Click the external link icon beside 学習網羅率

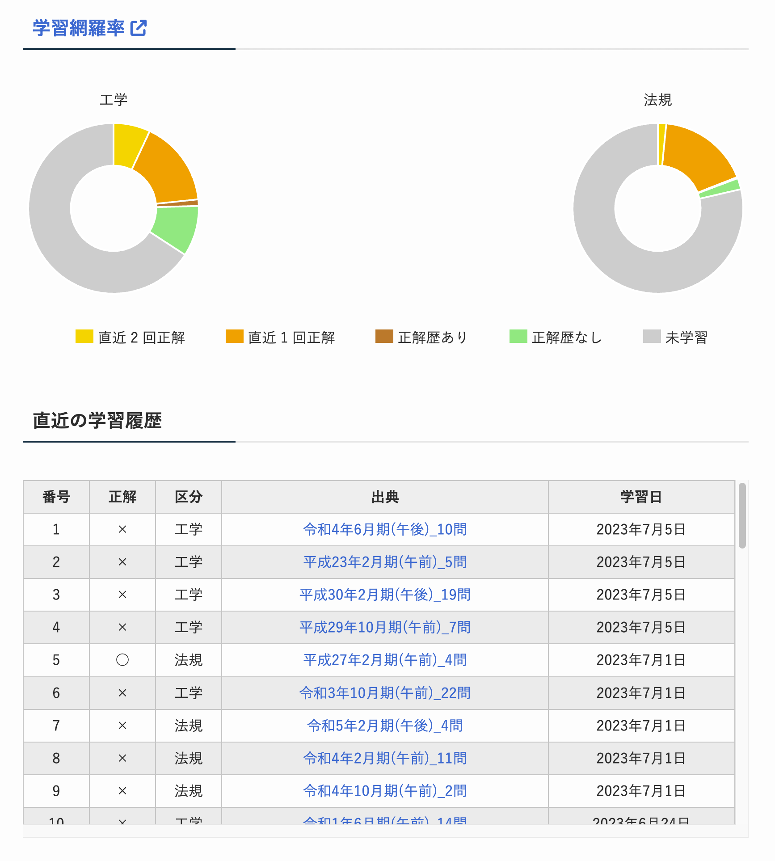tap(139, 28)
